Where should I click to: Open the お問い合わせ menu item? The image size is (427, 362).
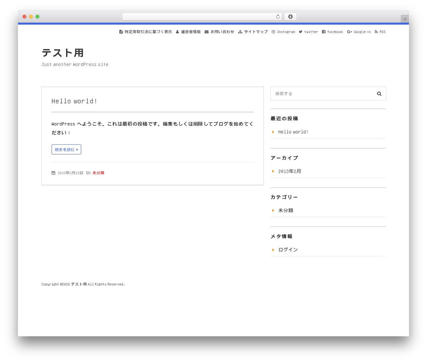click(219, 32)
